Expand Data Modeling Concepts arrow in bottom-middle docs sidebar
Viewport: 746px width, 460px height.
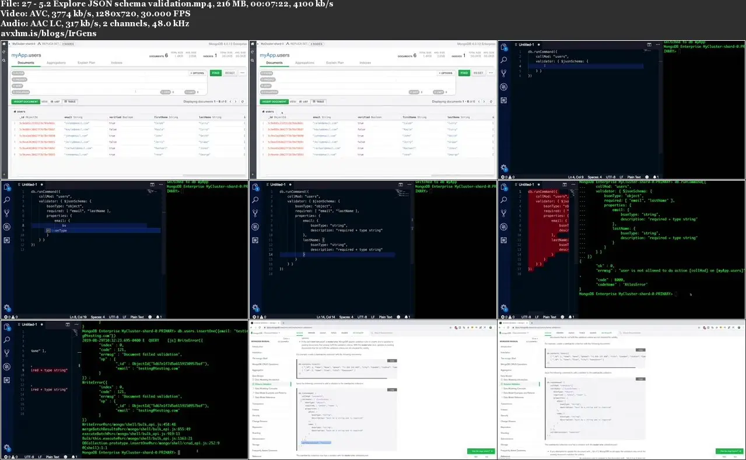coord(253,388)
